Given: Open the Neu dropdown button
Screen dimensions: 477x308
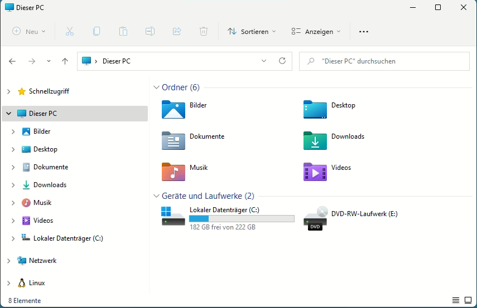Looking at the screenshot, I should pyautogui.click(x=29, y=32).
